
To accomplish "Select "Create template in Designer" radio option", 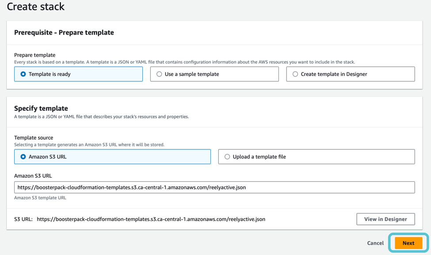I will coord(295,74).
